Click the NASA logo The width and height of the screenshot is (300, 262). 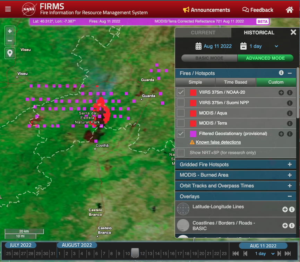[x=29, y=9]
